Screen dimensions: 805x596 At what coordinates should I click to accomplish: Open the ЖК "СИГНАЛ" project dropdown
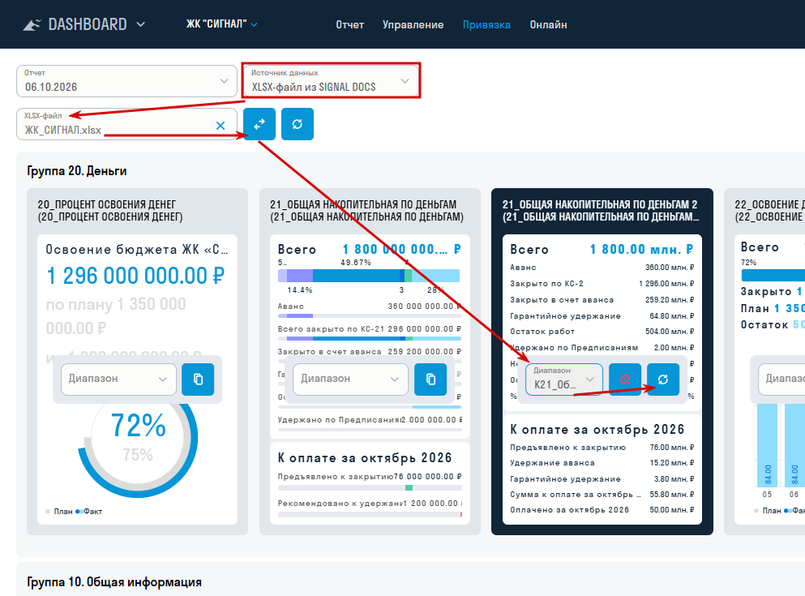point(222,24)
